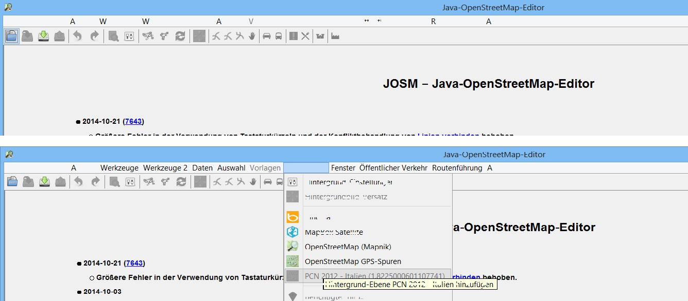
Task: Add the OpenStreetMap (Mapnik) background layer
Action: 368,247
